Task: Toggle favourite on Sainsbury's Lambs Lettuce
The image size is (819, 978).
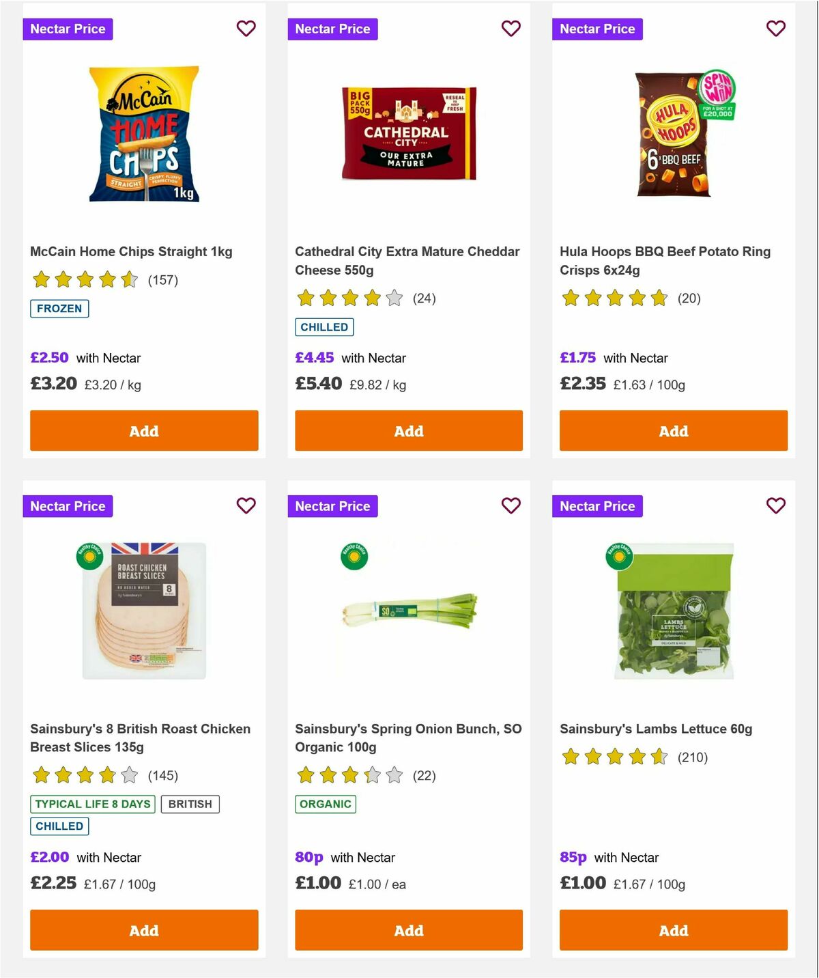Action: pos(775,506)
